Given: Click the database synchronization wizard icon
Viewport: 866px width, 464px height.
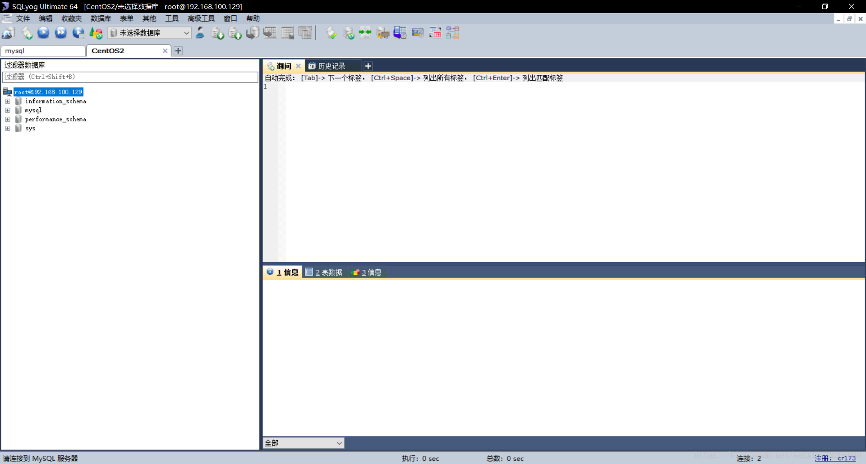Looking at the screenshot, I should 349,33.
